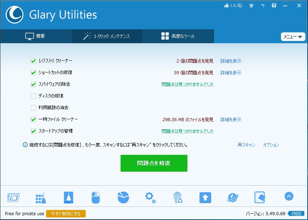Open the 概要 tab
Image resolution: width=308 pixels, height=220 pixels.
(x=35, y=36)
